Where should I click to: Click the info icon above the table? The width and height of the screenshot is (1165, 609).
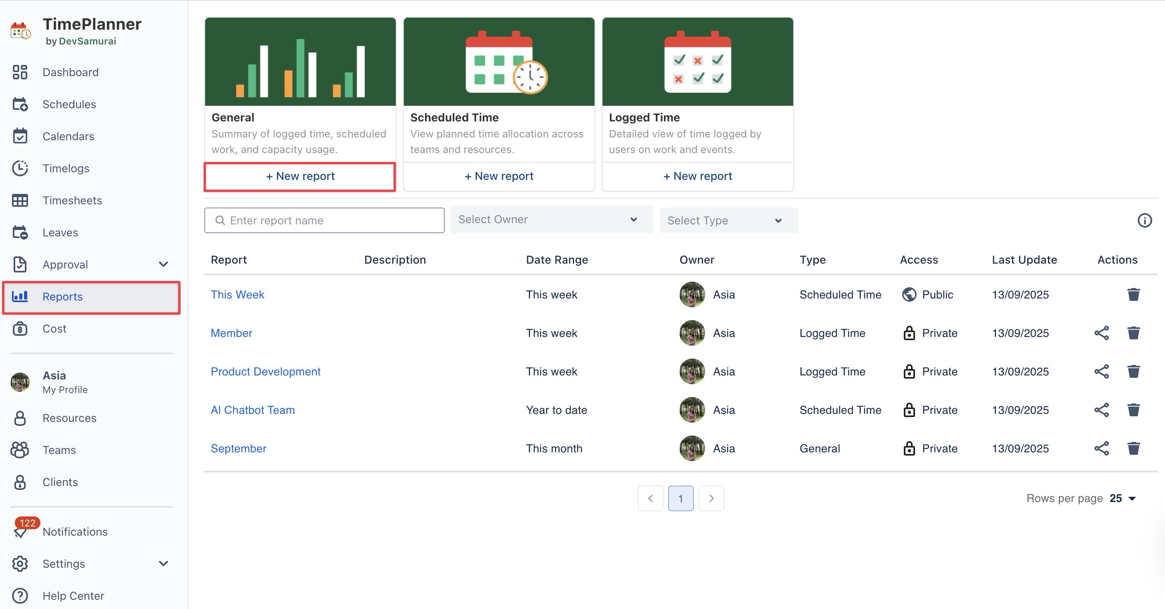coord(1144,220)
